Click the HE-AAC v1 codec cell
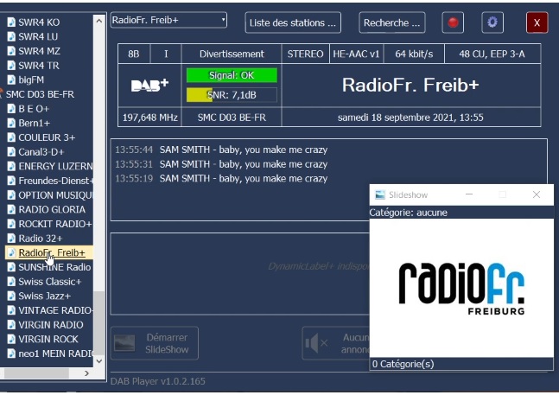The width and height of the screenshot is (559, 395). pos(356,54)
